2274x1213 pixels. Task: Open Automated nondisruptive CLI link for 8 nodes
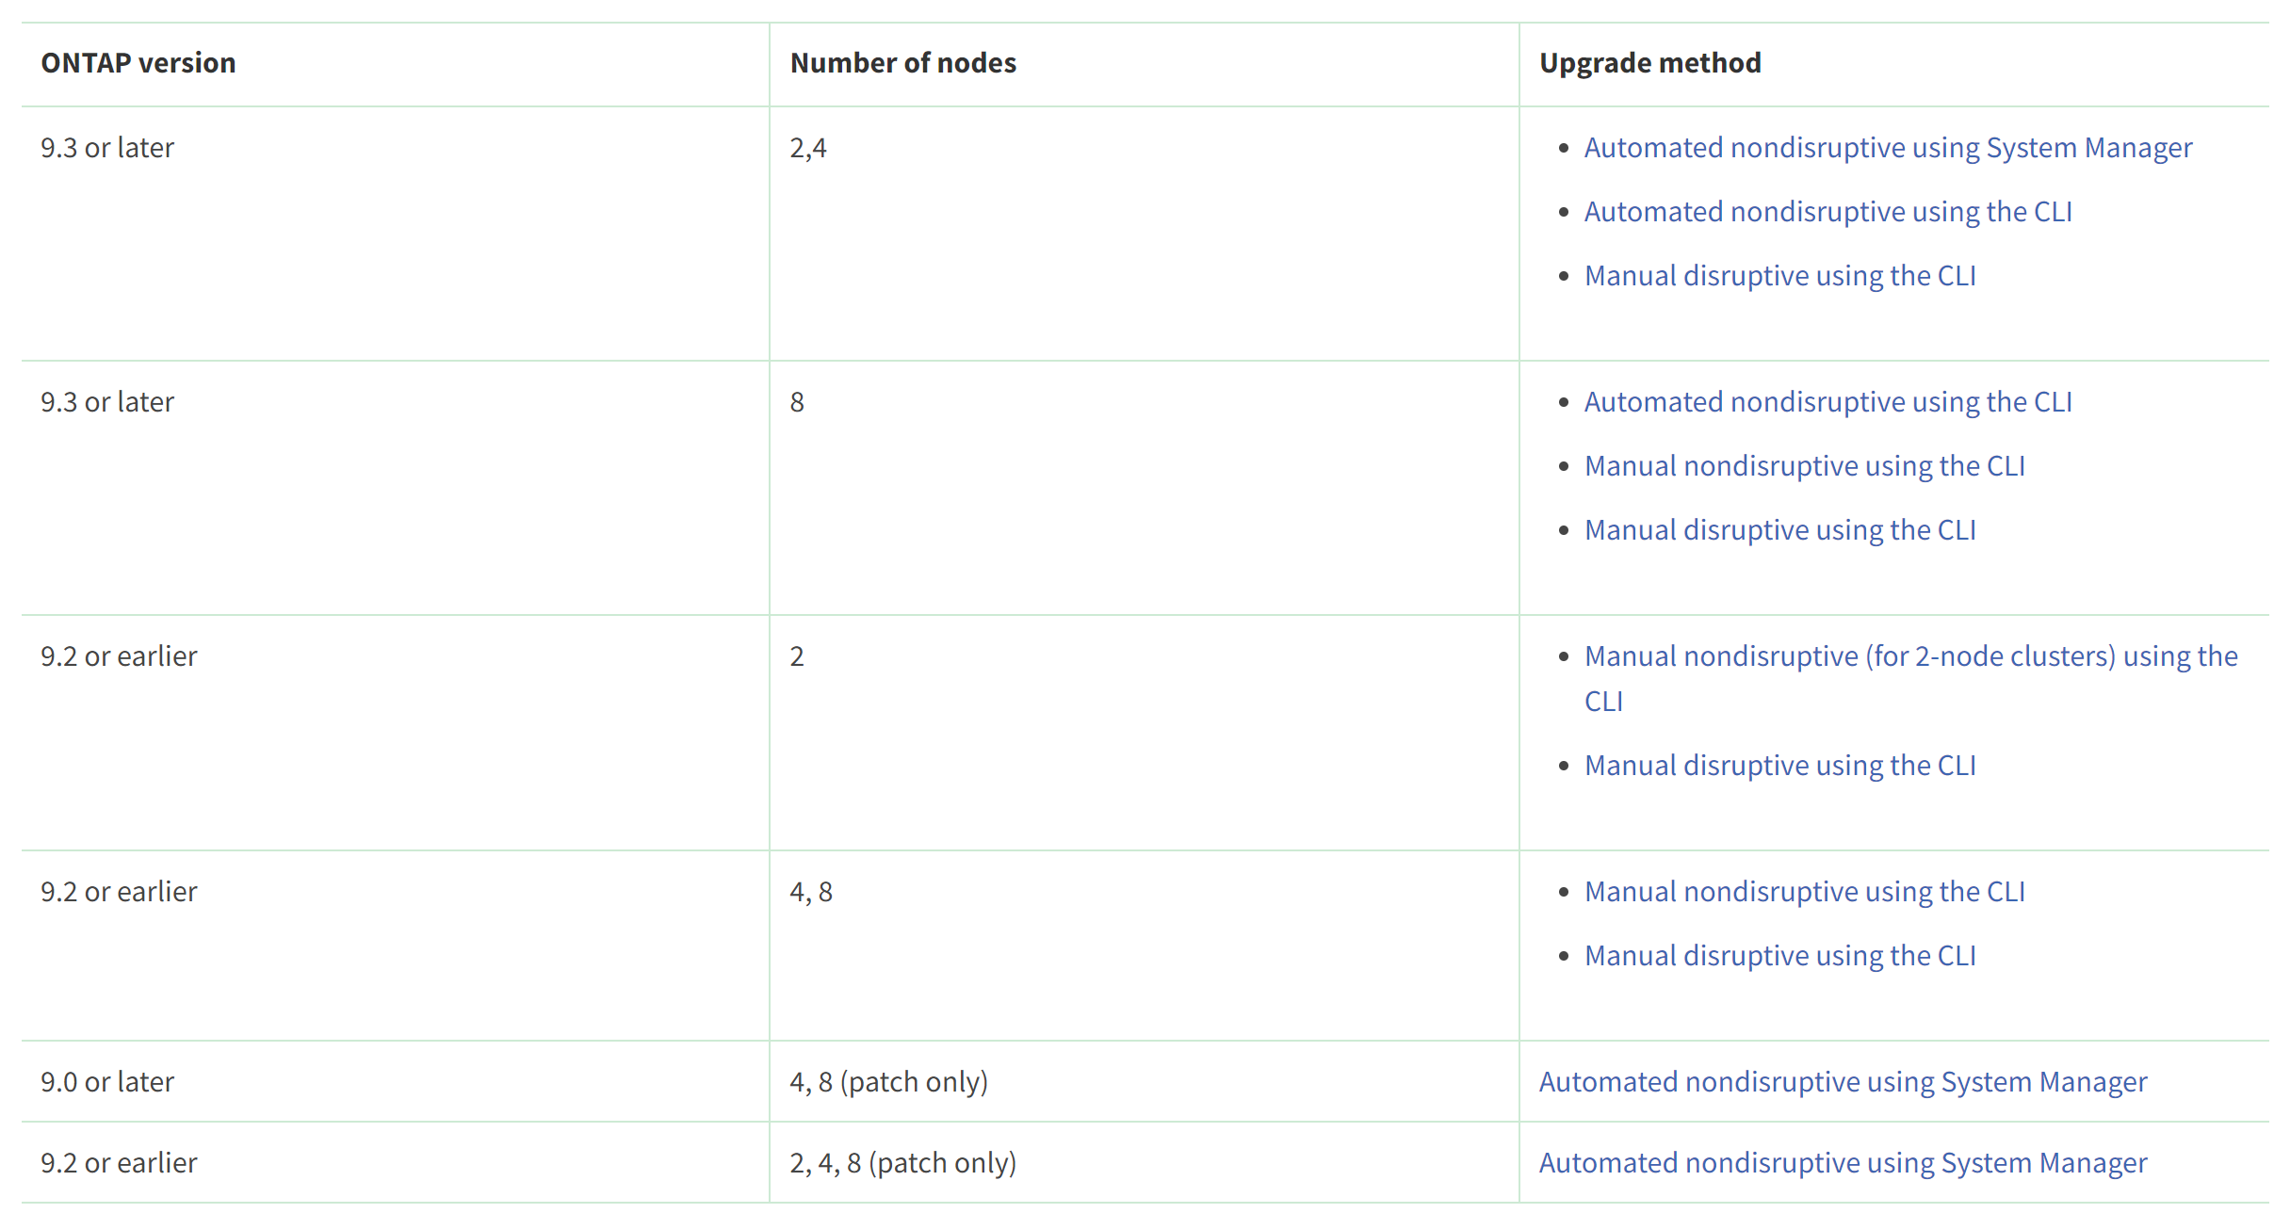1827,402
